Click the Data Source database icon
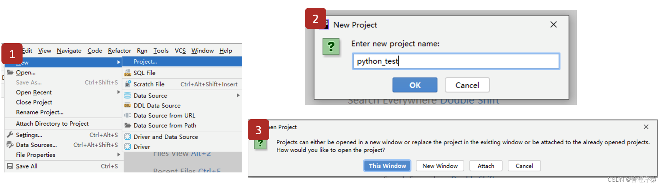662x186 pixels. pos(127,96)
